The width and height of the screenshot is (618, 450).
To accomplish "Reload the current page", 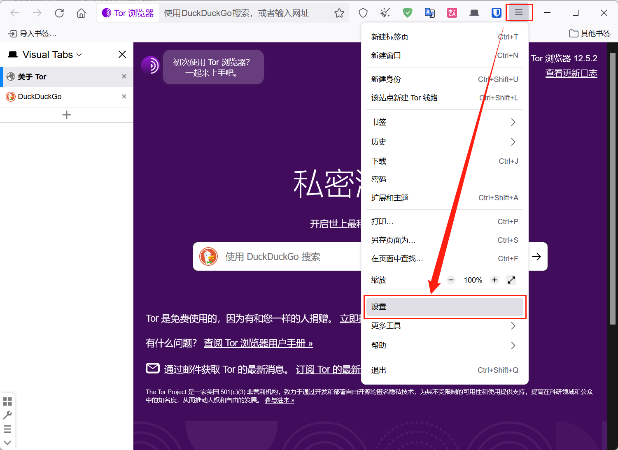I will pos(59,13).
